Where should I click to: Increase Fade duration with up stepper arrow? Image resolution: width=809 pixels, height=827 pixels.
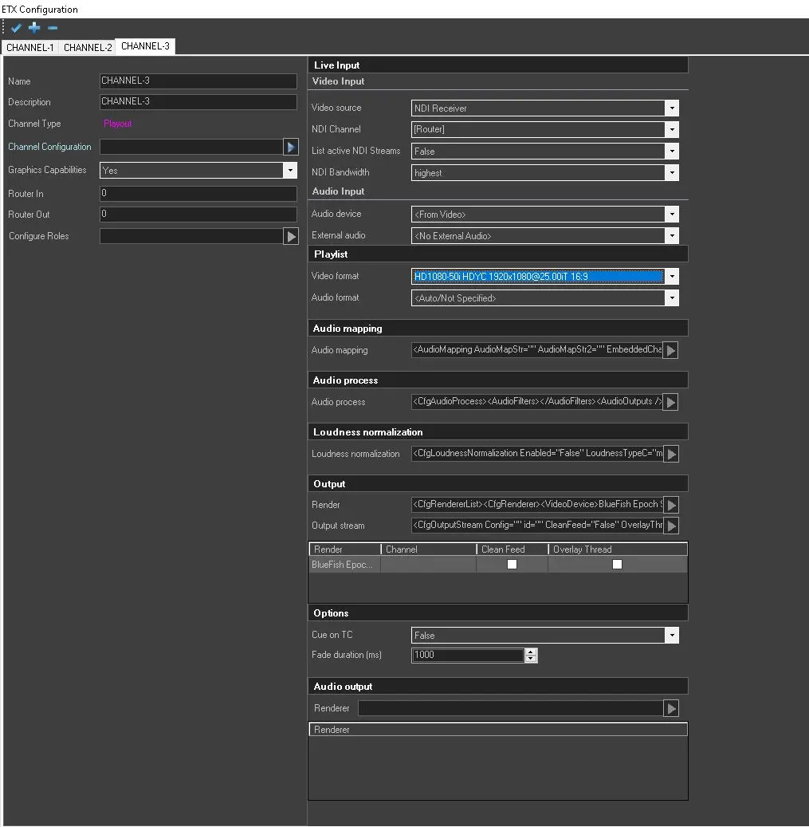point(532,652)
